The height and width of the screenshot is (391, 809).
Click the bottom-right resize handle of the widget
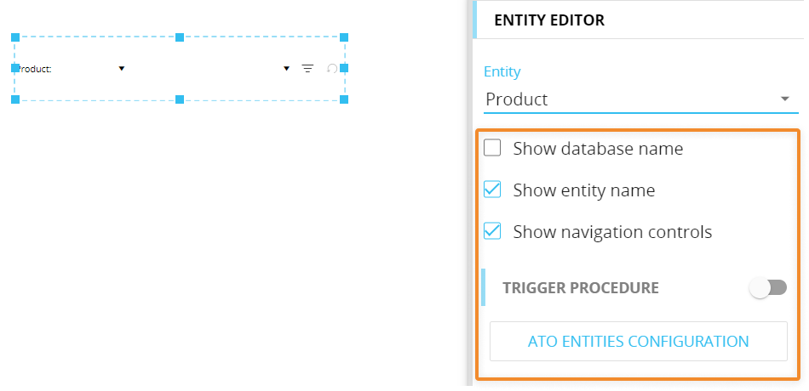click(x=344, y=99)
